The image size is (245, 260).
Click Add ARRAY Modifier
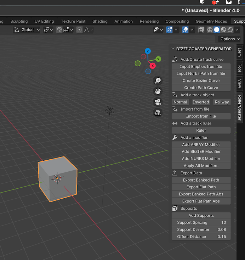201,145
